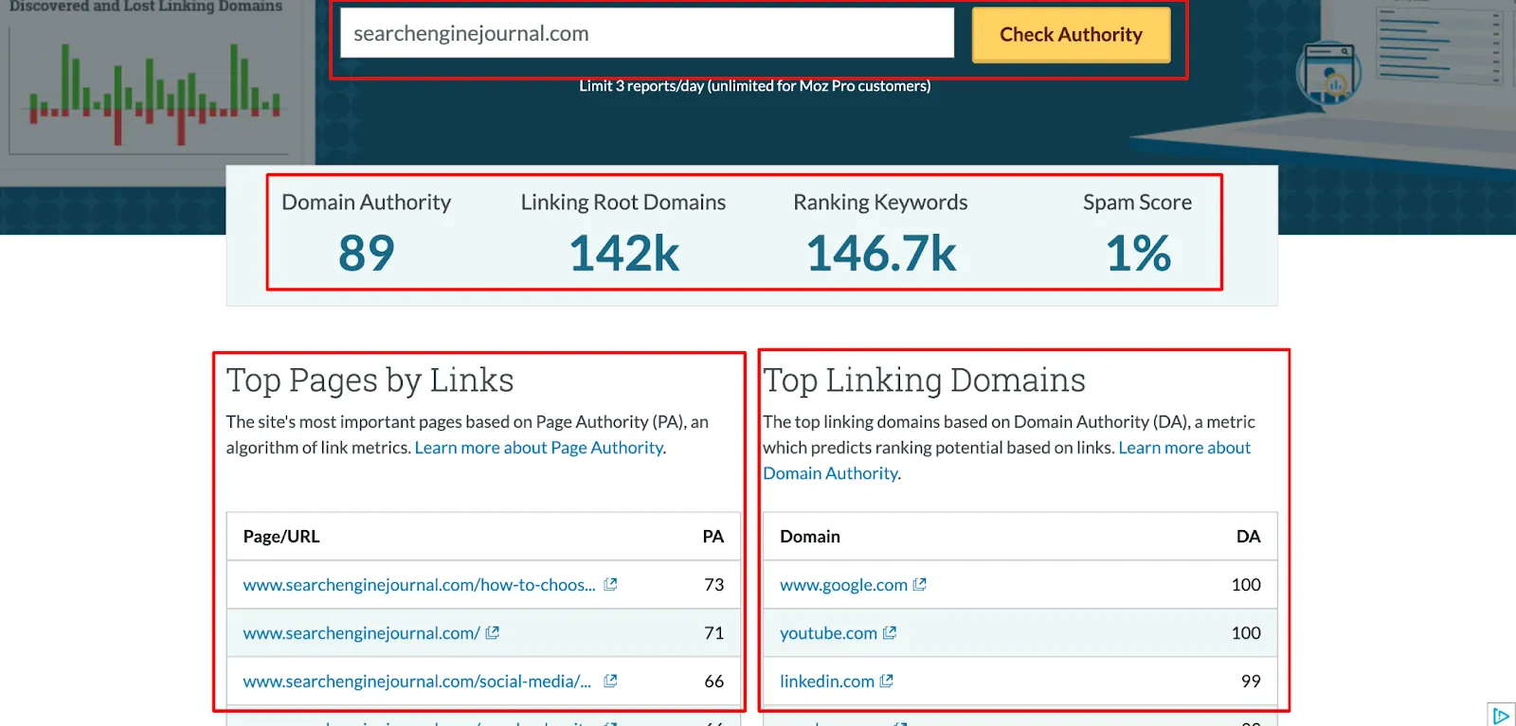Screen dimensions: 1516x726
Task: Visit the www.searchenginejournal.com/ homepage link
Action: point(361,633)
